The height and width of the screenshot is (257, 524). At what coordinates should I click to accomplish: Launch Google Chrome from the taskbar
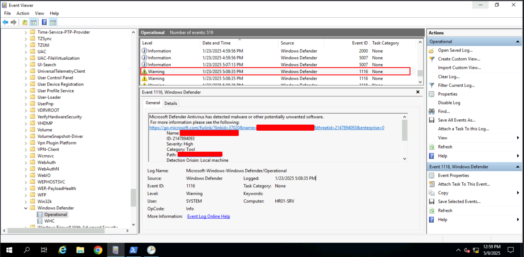tap(98, 250)
